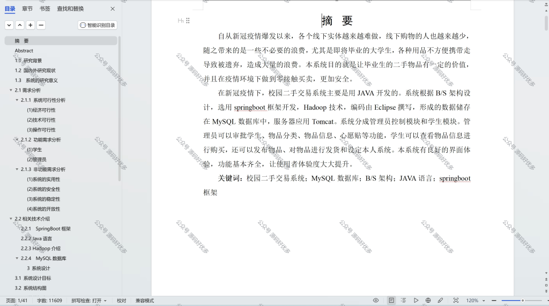Viewport: 549px width, 306px height.
Task: Open the 查找和替换 tab
Action: 70,9
